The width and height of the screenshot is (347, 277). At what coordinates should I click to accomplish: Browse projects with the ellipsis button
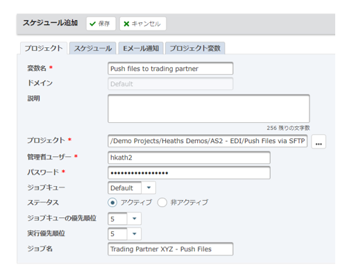click(319, 142)
